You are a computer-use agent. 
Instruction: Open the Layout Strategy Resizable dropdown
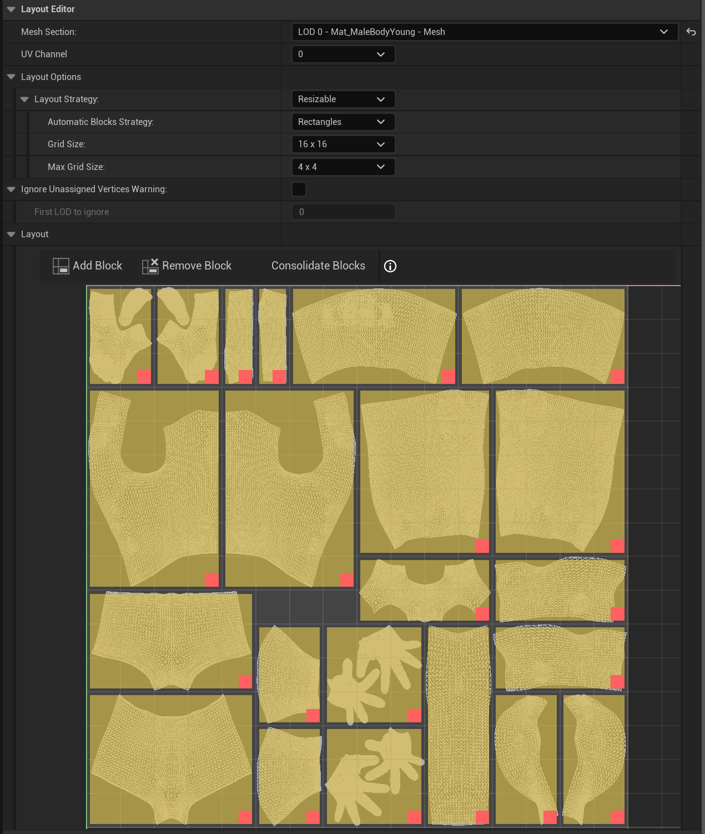pos(343,99)
